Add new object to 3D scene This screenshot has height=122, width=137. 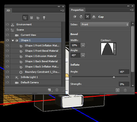(50, 90)
